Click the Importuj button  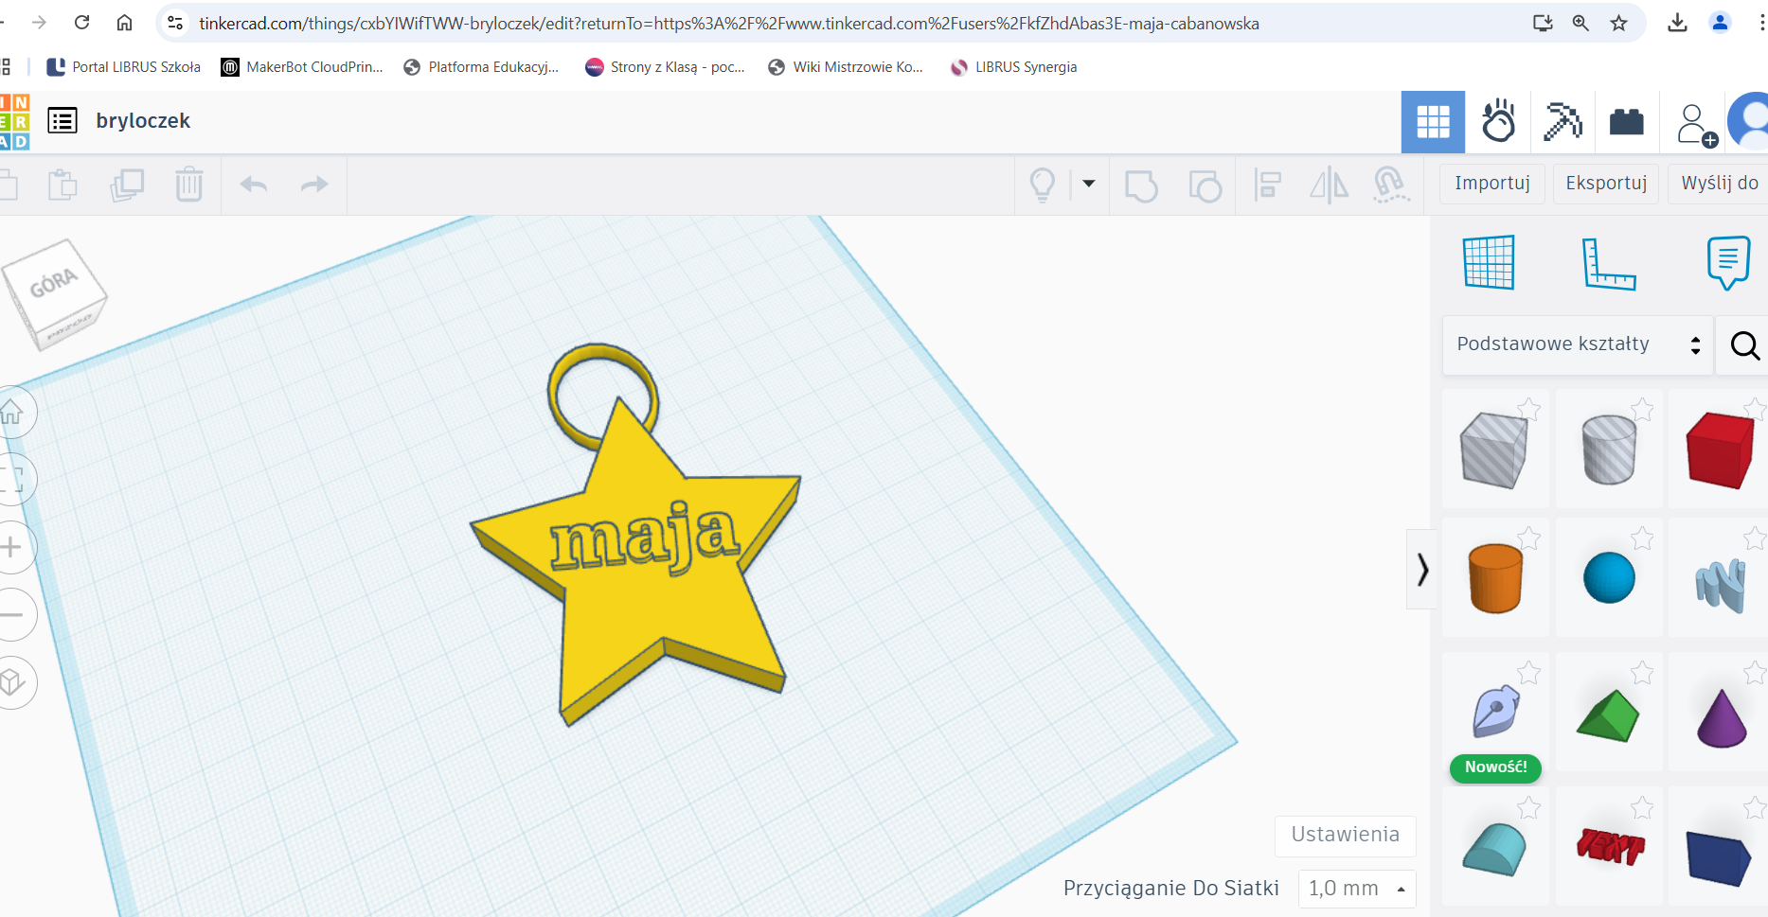point(1492,184)
